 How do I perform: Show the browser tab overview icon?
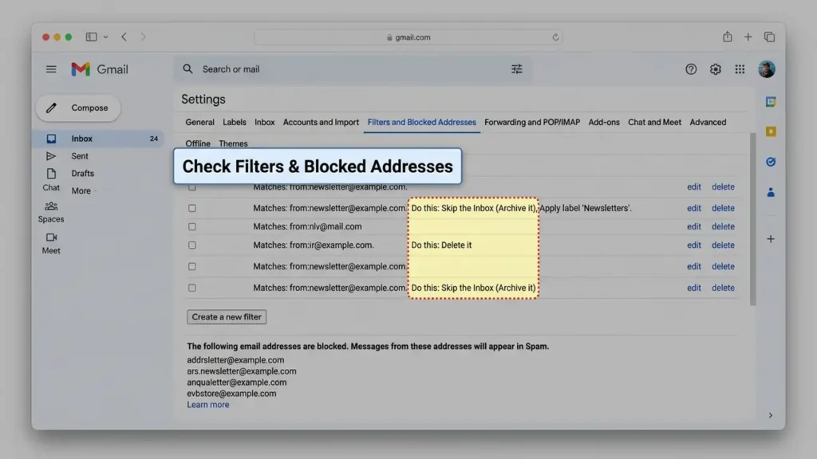pos(770,37)
